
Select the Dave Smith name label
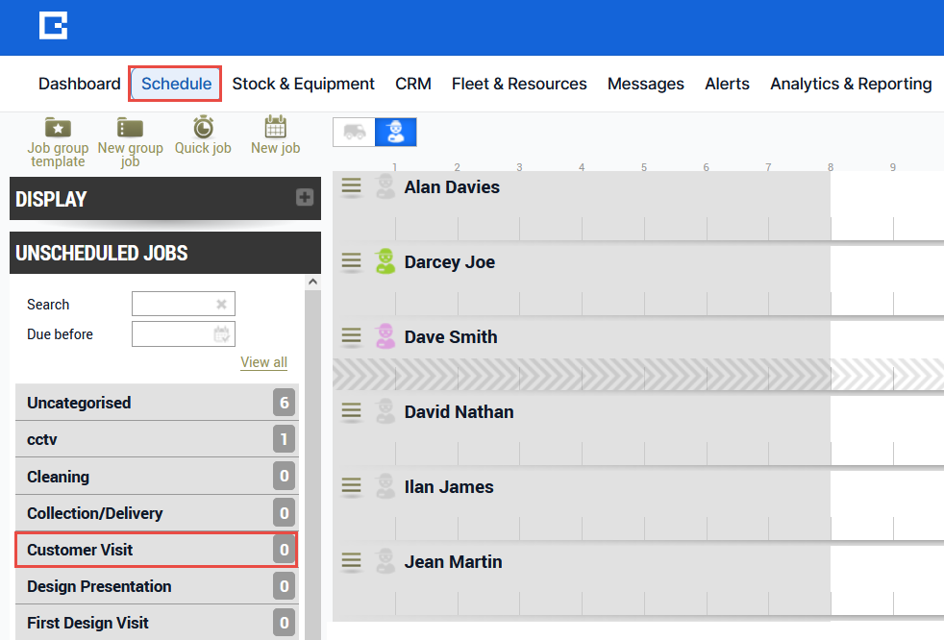tap(451, 337)
